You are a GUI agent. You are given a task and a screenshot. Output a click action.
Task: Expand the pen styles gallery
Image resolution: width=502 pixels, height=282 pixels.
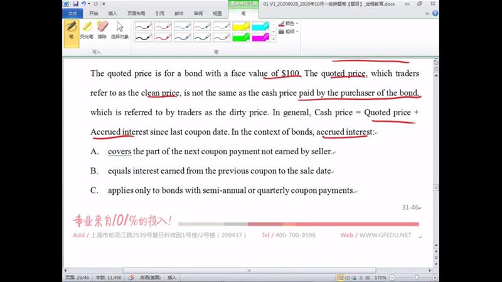[x=274, y=39]
